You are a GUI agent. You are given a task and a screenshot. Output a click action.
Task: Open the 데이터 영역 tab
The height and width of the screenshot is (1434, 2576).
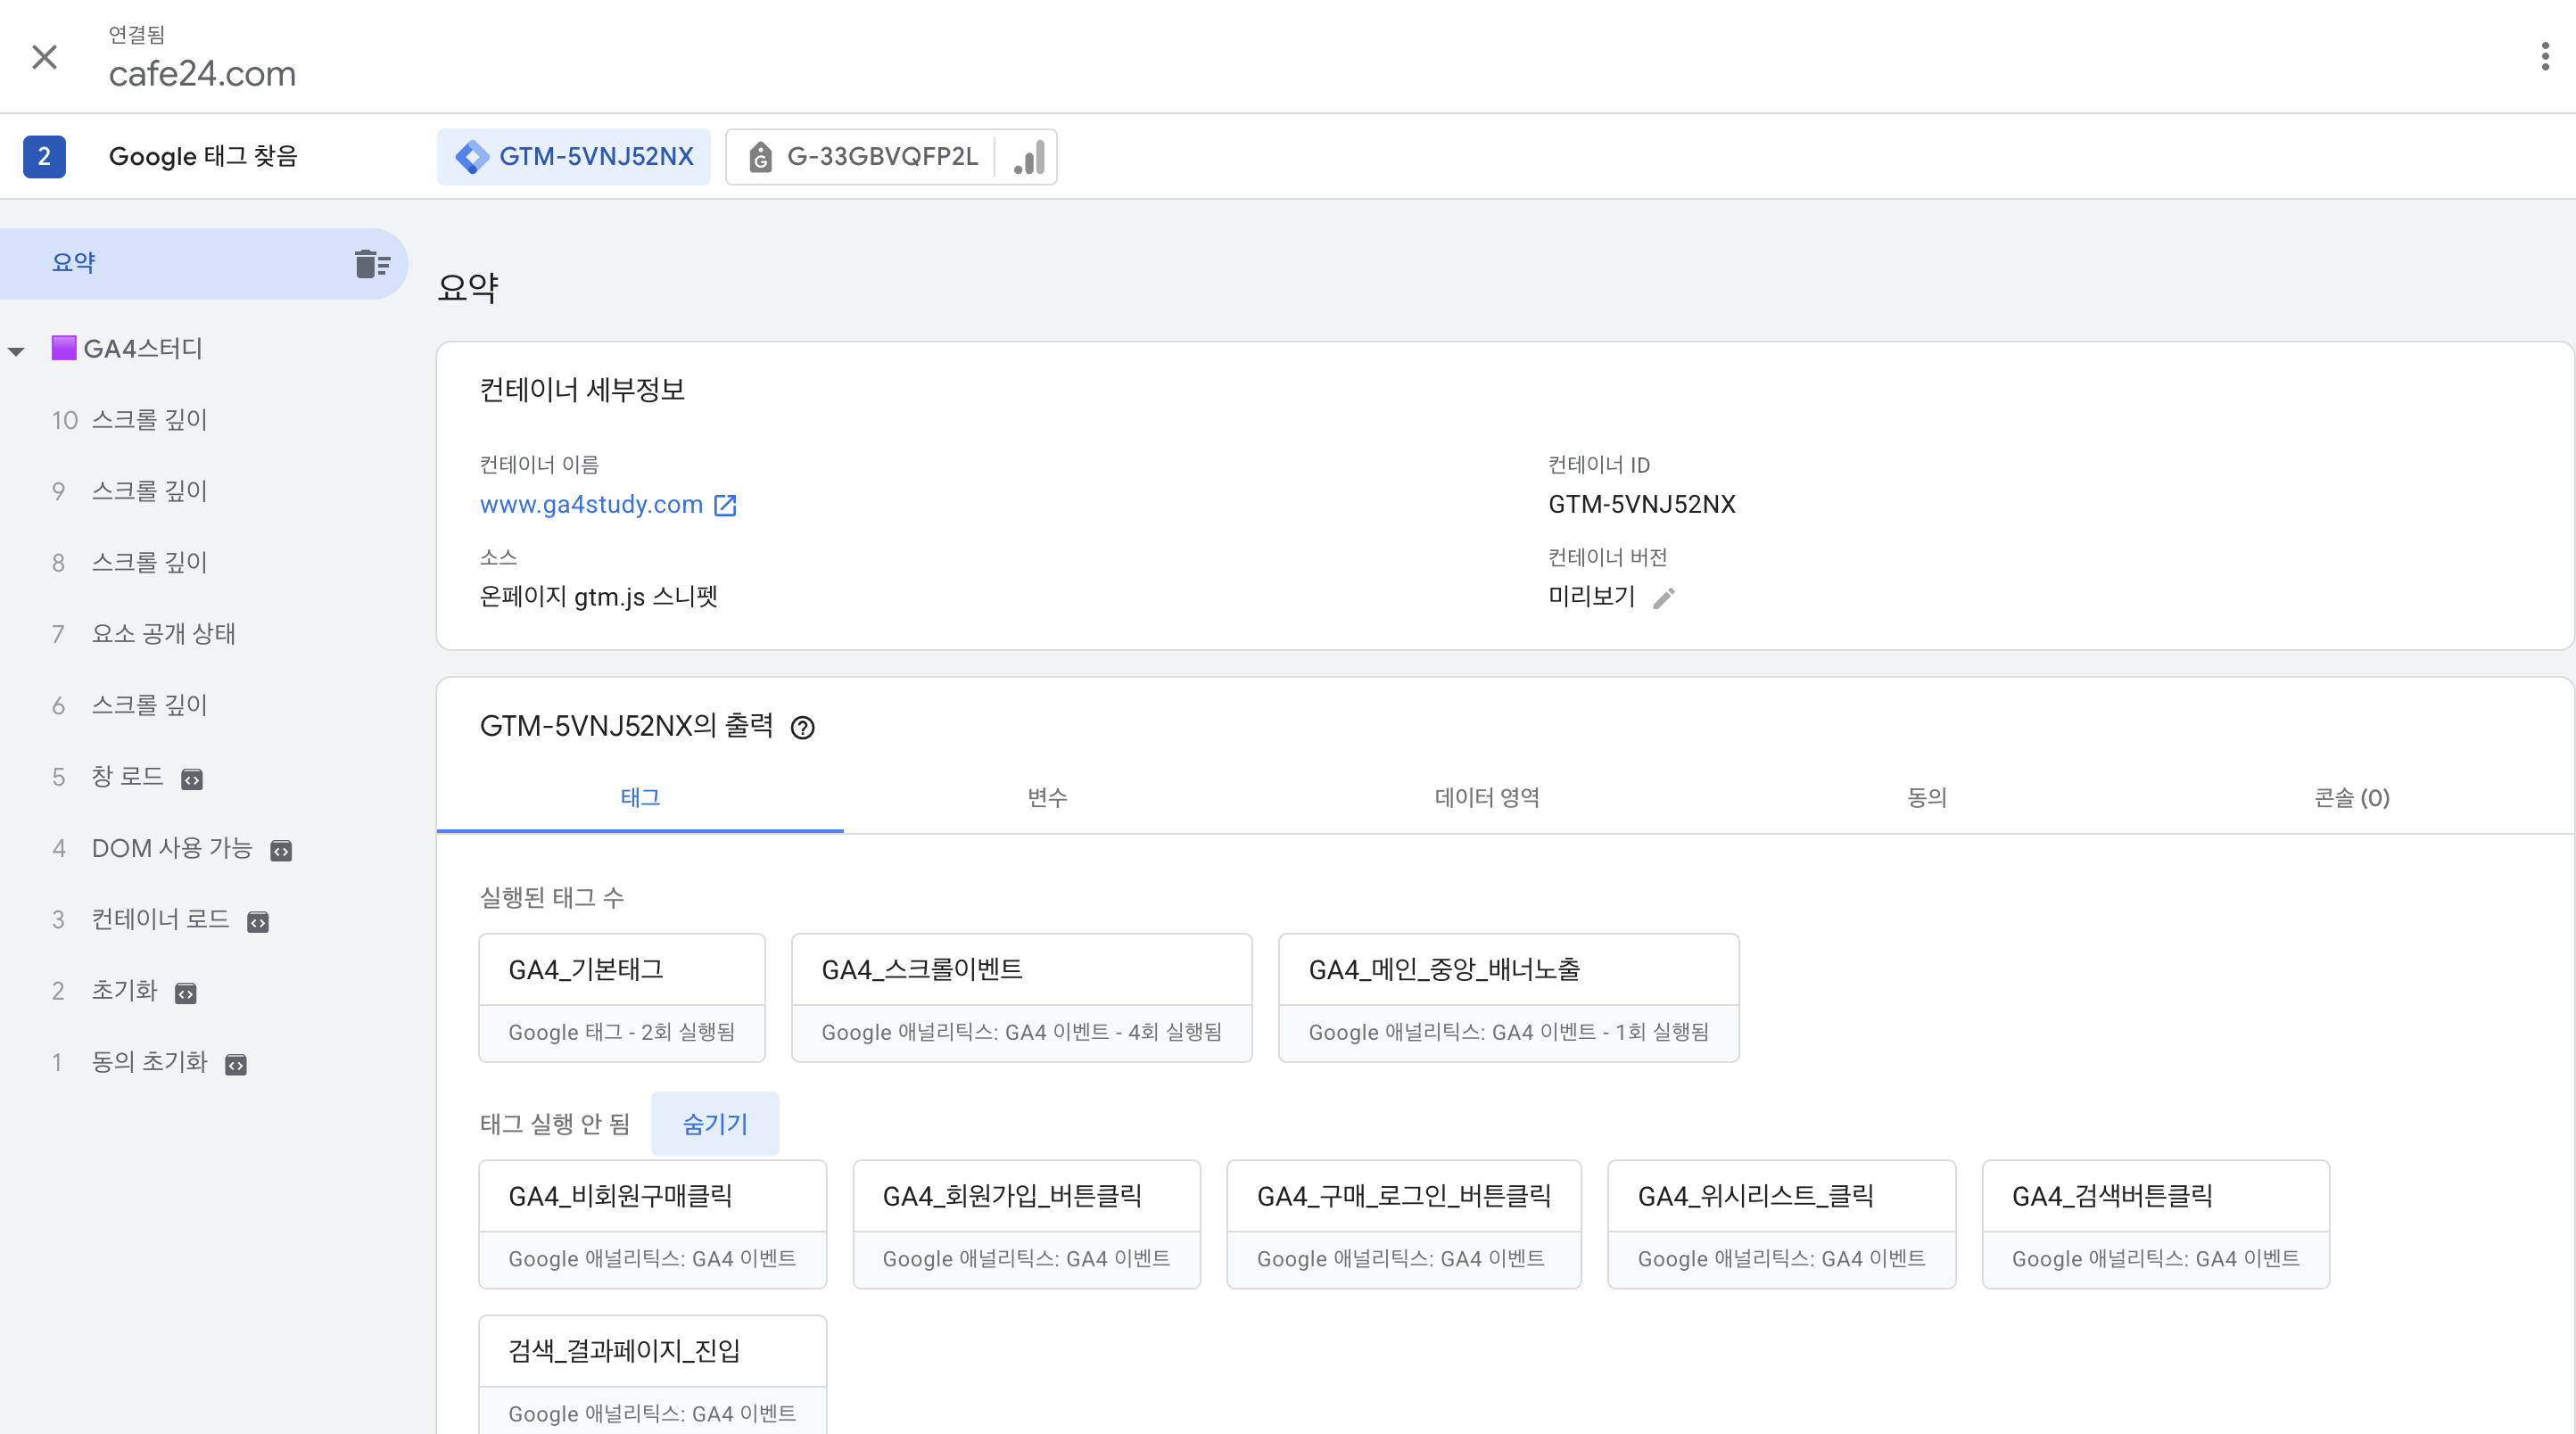click(x=1486, y=797)
